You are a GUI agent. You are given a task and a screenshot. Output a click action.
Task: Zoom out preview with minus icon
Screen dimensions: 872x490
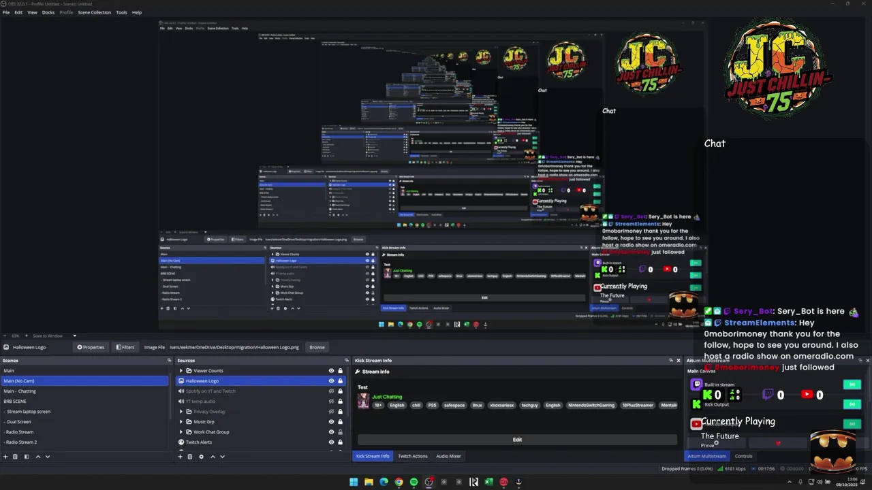click(5, 336)
